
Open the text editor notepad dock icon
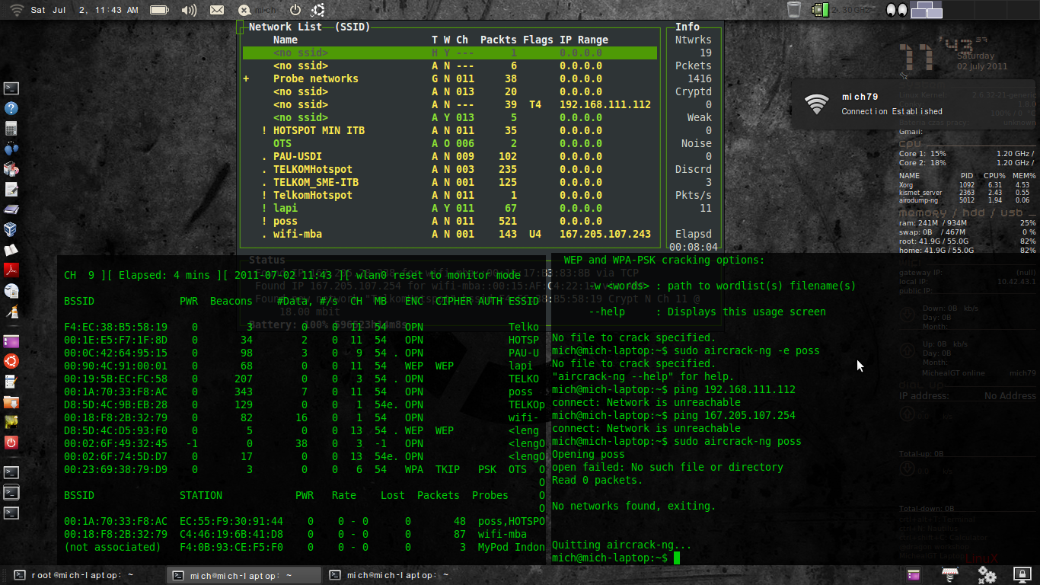click(11, 189)
